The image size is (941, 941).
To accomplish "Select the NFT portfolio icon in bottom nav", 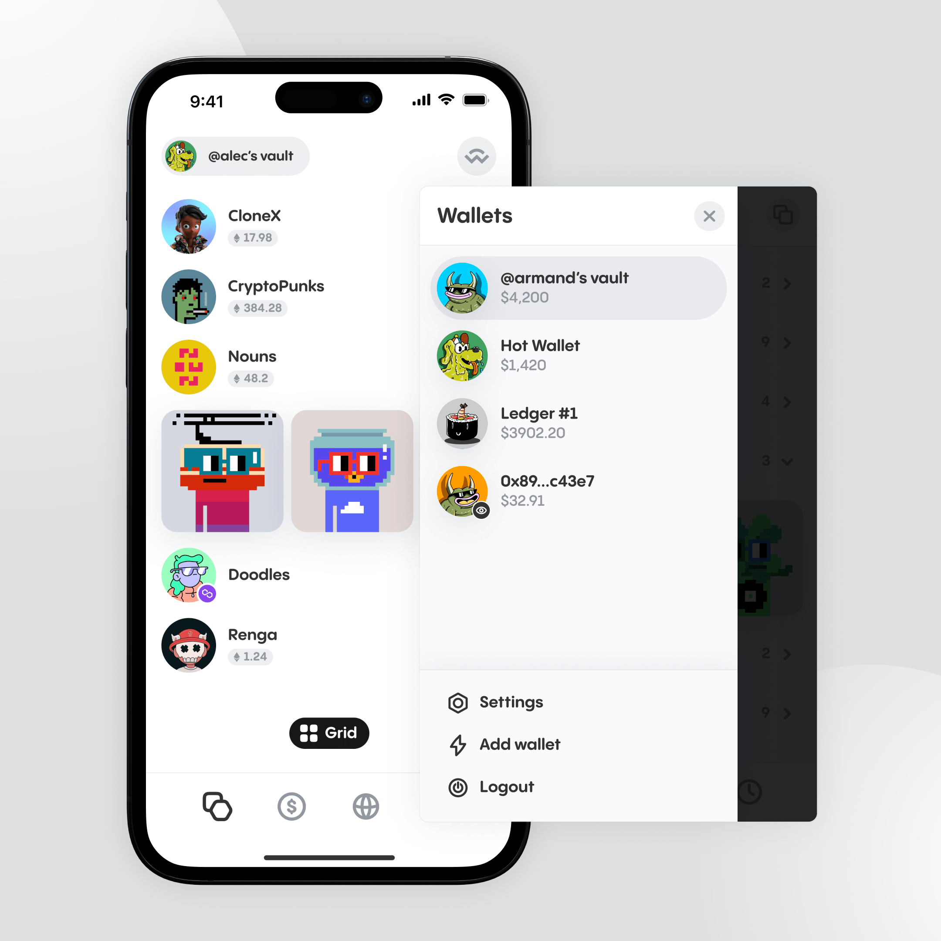I will click(216, 806).
